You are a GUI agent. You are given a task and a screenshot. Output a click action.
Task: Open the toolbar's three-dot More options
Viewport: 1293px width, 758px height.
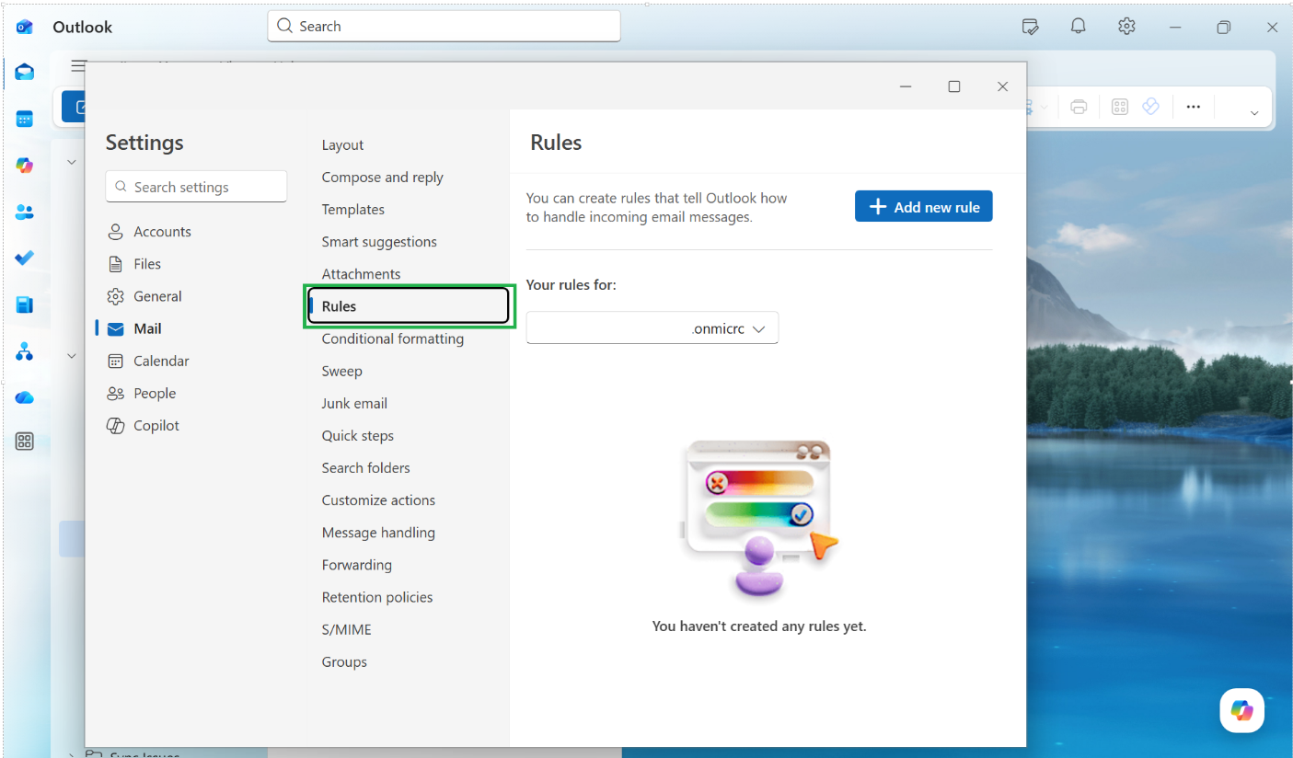(x=1194, y=107)
